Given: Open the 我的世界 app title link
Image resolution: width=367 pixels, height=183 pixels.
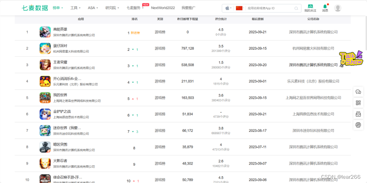Looking at the screenshot, I should tap(60, 95).
